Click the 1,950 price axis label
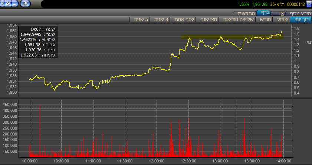Viewport: 312px width, 165px height. point(12,37)
